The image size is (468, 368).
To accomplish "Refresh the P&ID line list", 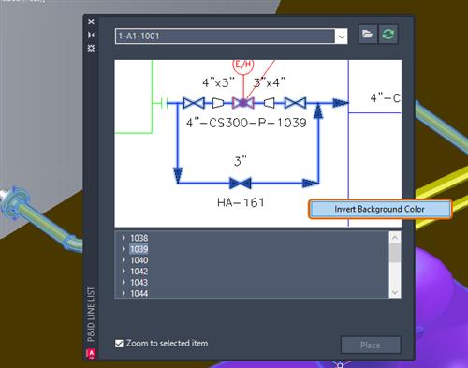I will tap(388, 34).
